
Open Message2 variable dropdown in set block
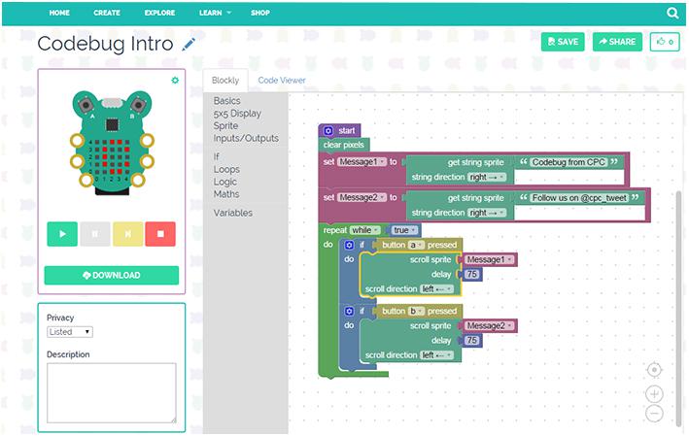[362, 197]
